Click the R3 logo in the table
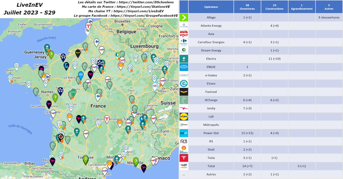The height and width of the screenshot is (179, 343). pyautogui.click(x=184, y=141)
